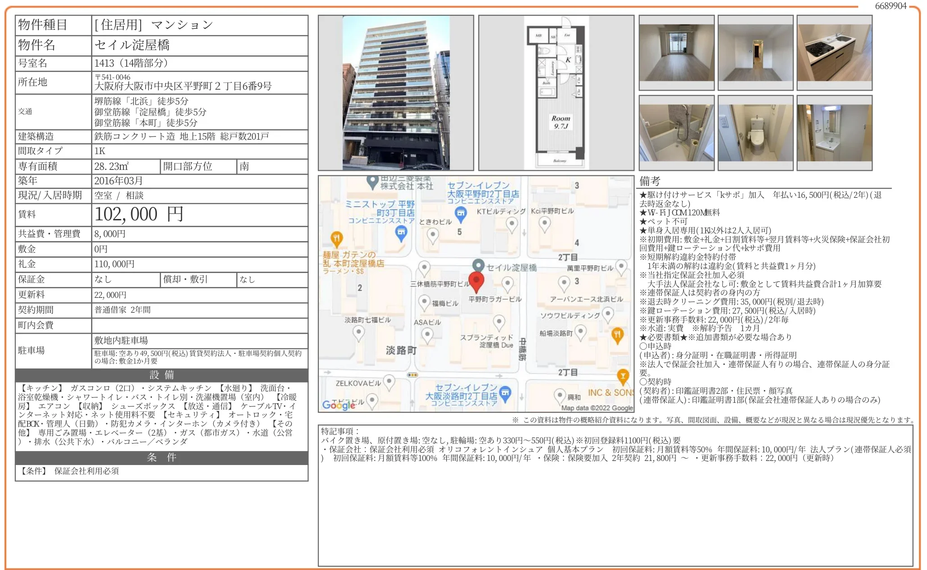The image size is (927, 570).
Task: Click the red Seiru Yodoyabashi location pin
Action: point(476,281)
